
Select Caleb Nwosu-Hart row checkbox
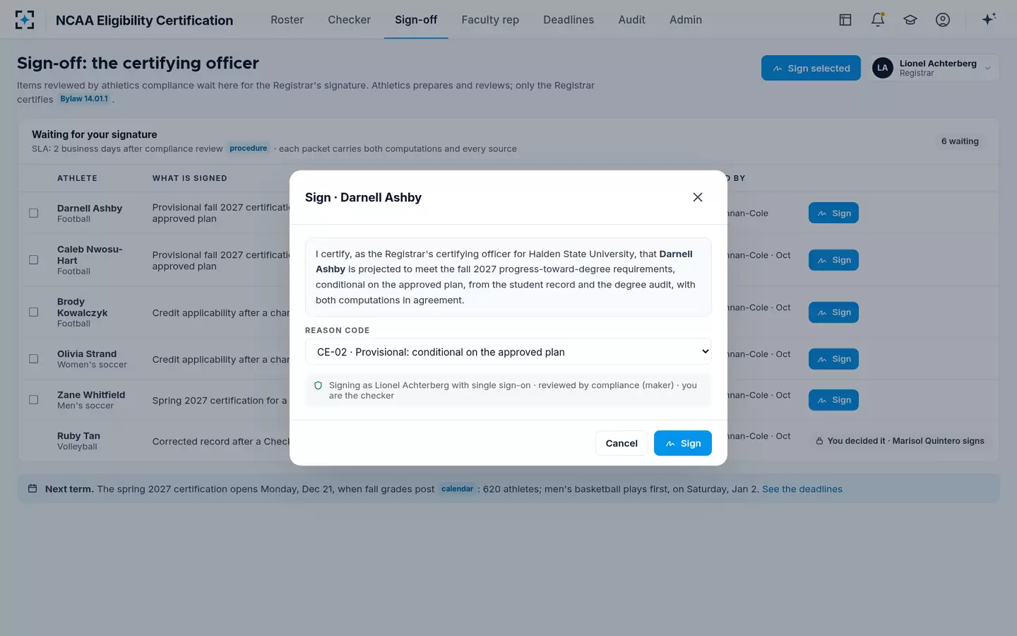pos(33,259)
